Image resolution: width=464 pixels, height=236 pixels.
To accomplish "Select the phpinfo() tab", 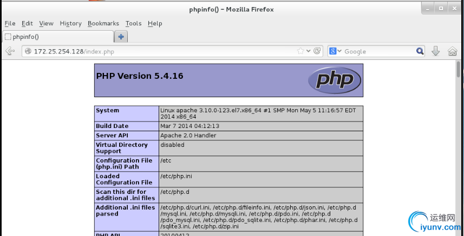I will [x=58, y=37].
